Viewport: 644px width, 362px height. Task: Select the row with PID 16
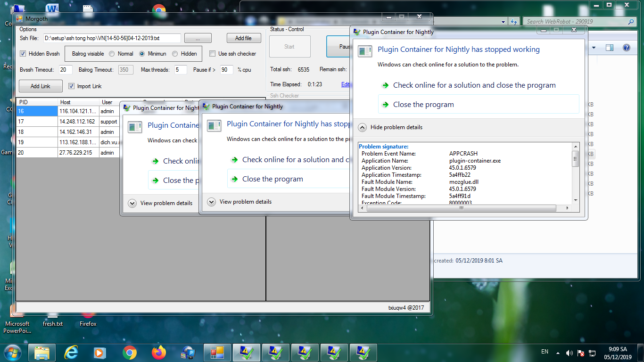[68, 111]
